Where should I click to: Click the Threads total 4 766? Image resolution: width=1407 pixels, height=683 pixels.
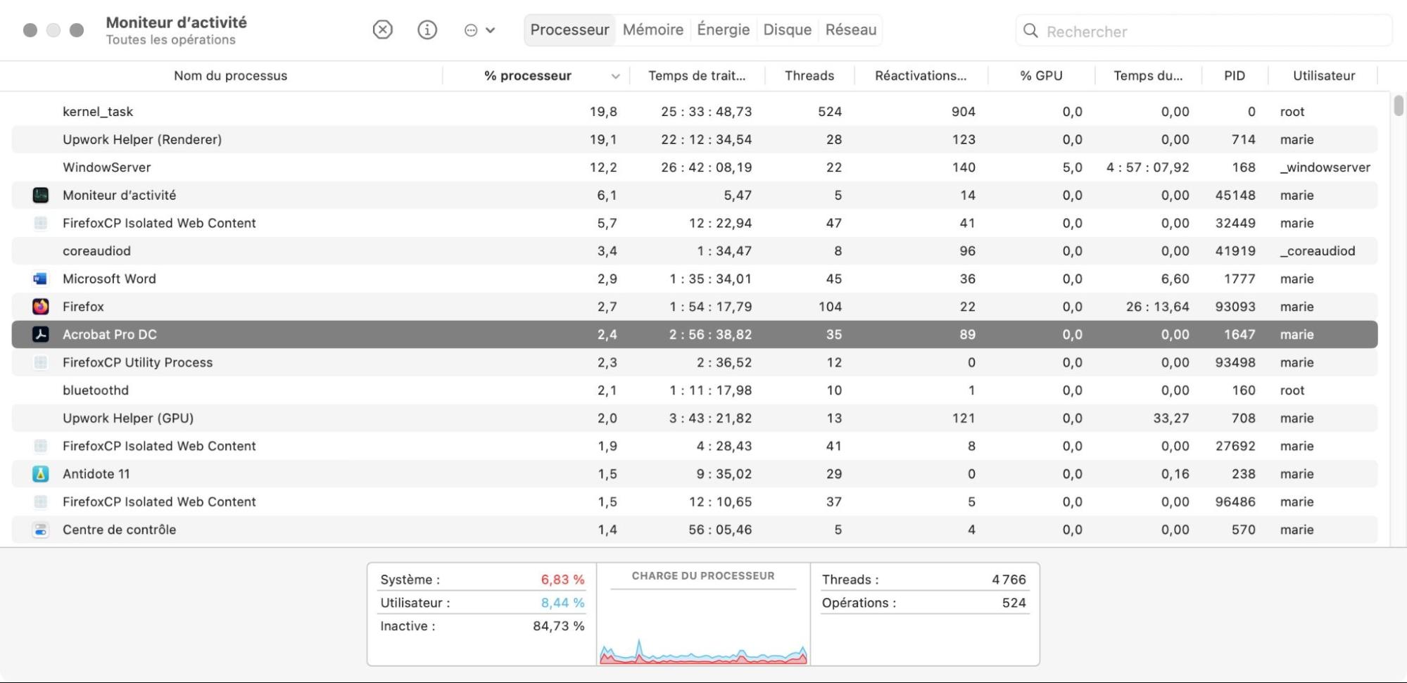click(1009, 580)
